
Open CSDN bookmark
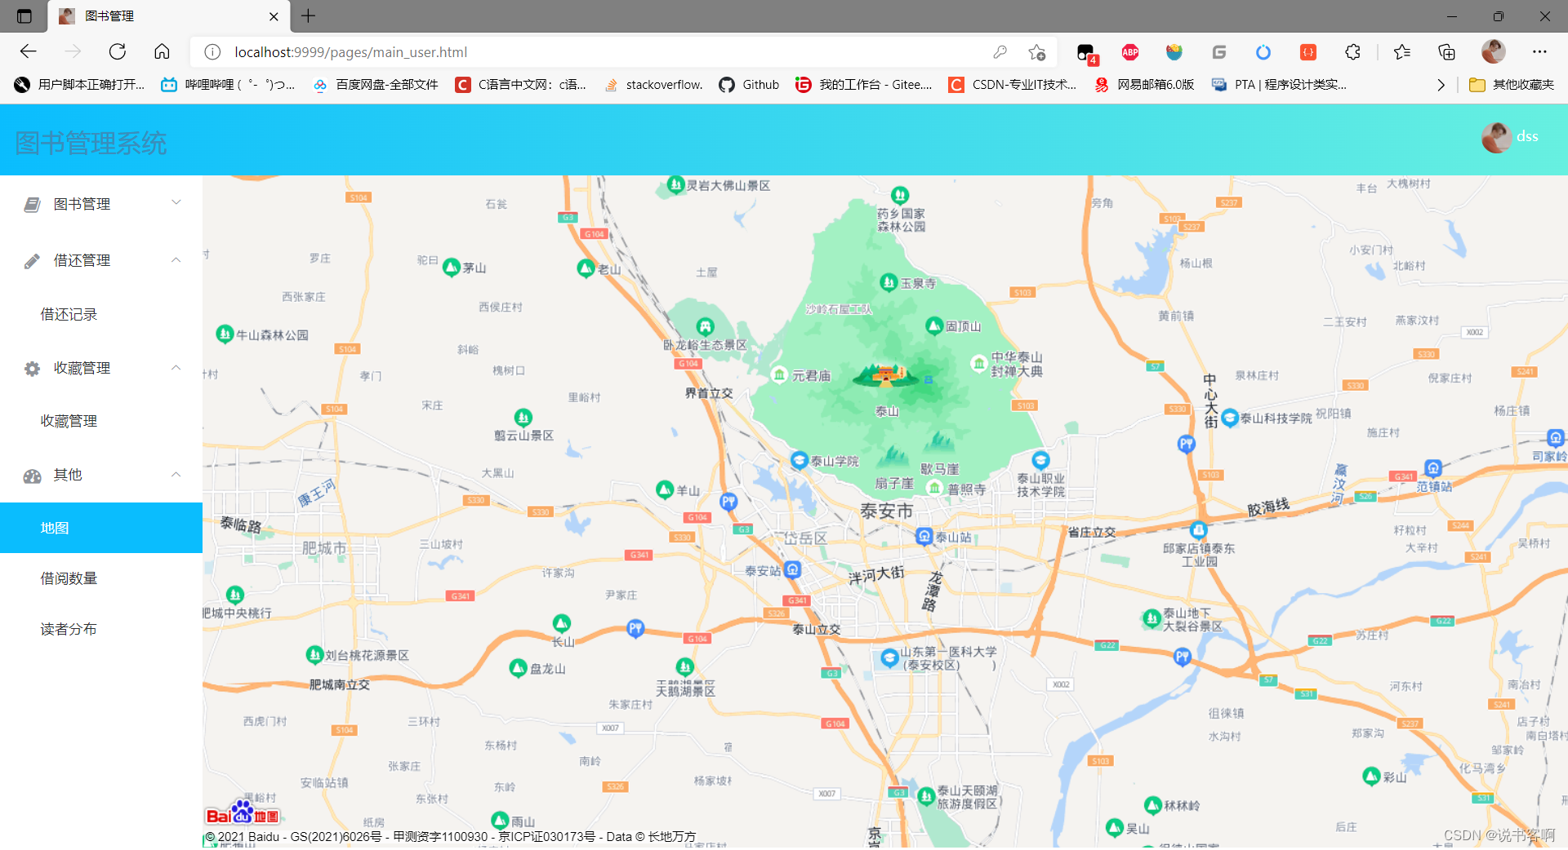tap(1013, 85)
